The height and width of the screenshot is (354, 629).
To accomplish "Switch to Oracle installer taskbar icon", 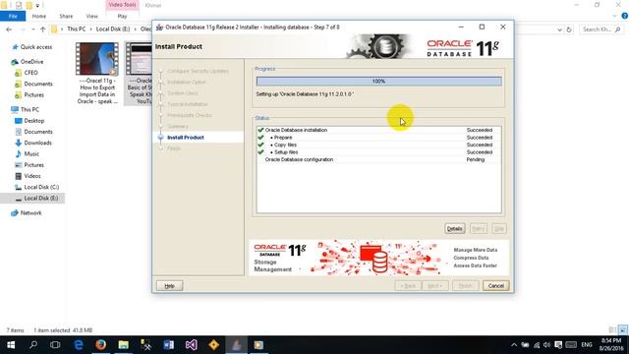I will coord(236,345).
